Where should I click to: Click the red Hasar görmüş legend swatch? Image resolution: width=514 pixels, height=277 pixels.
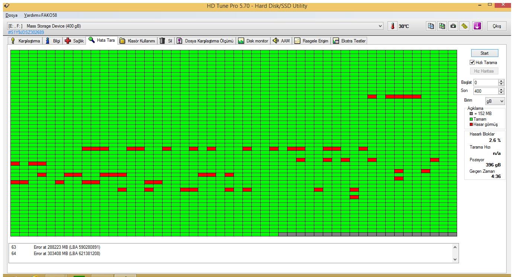point(471,125)
